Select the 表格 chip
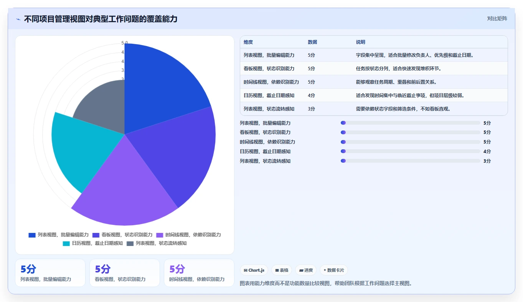 (282, 270)
